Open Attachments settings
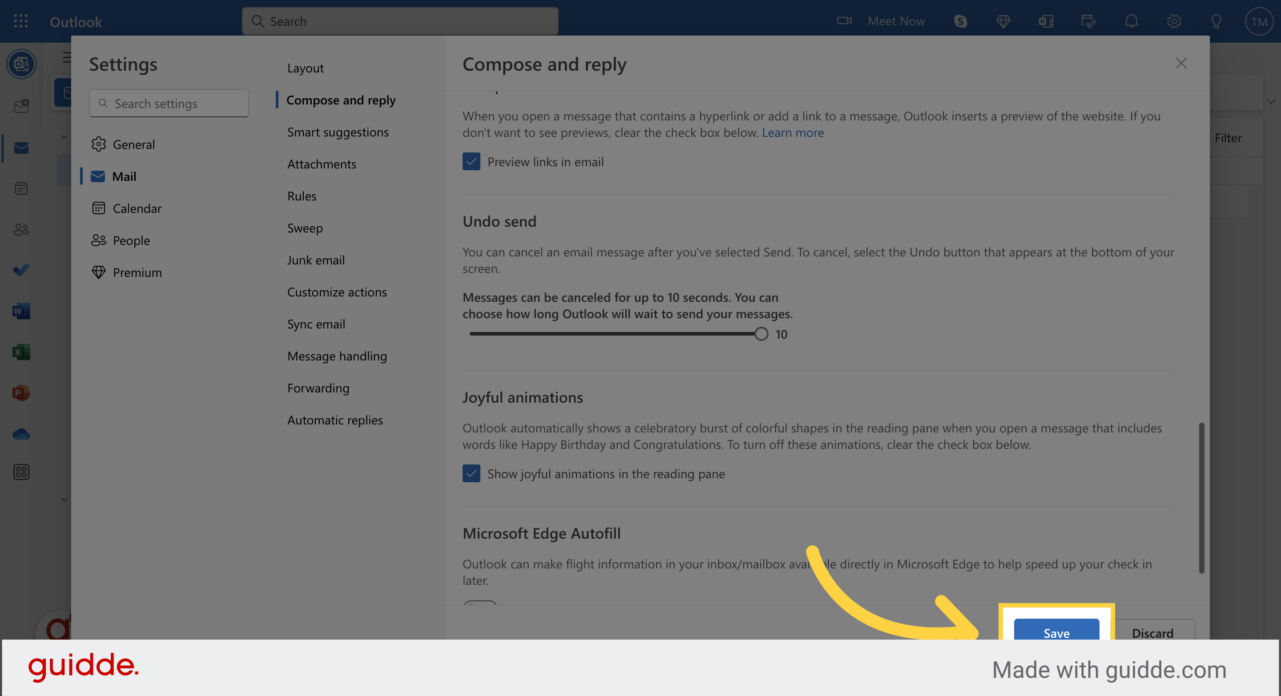 pyautogui.click(x=322, y=164)
